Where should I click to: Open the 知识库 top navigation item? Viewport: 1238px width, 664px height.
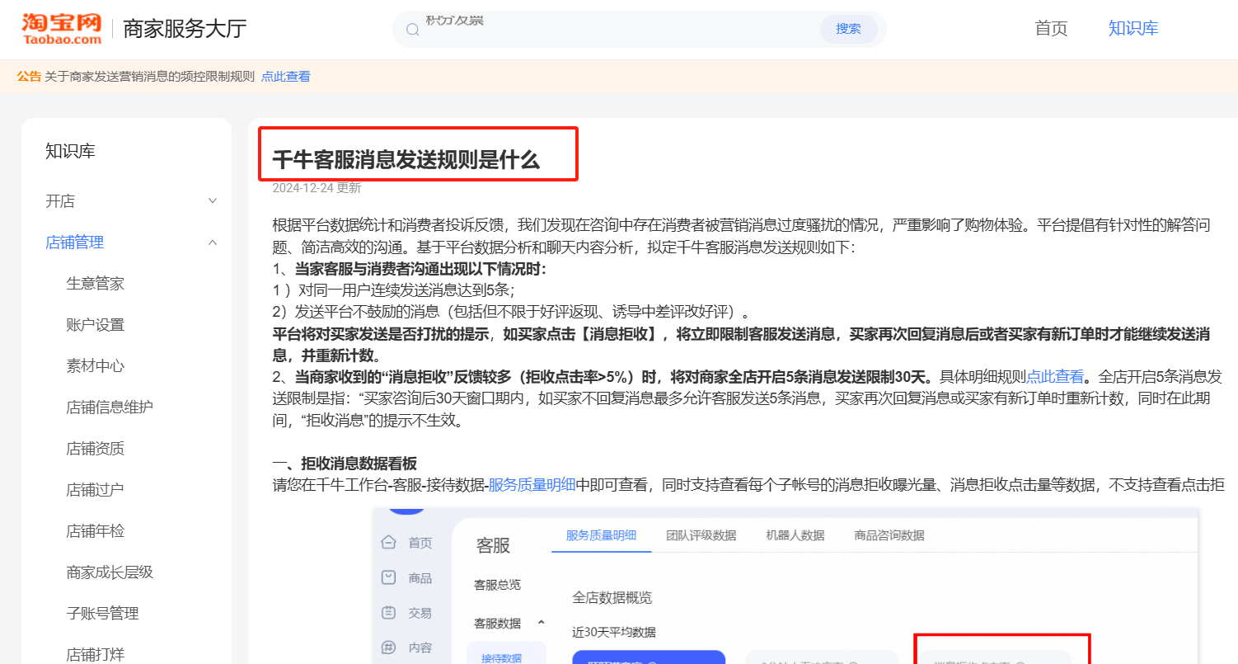1133,29
